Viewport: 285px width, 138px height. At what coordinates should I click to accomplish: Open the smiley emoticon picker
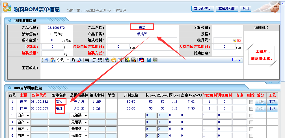point(113,60)
